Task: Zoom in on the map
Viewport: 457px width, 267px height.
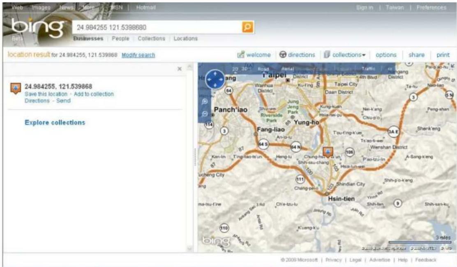Action: pyautogui.click(x=205, y=101)
